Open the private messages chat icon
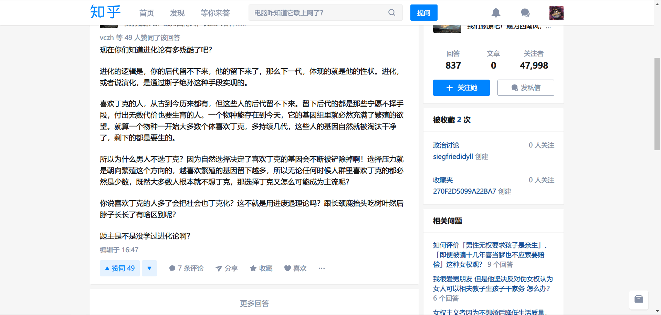 525,13
